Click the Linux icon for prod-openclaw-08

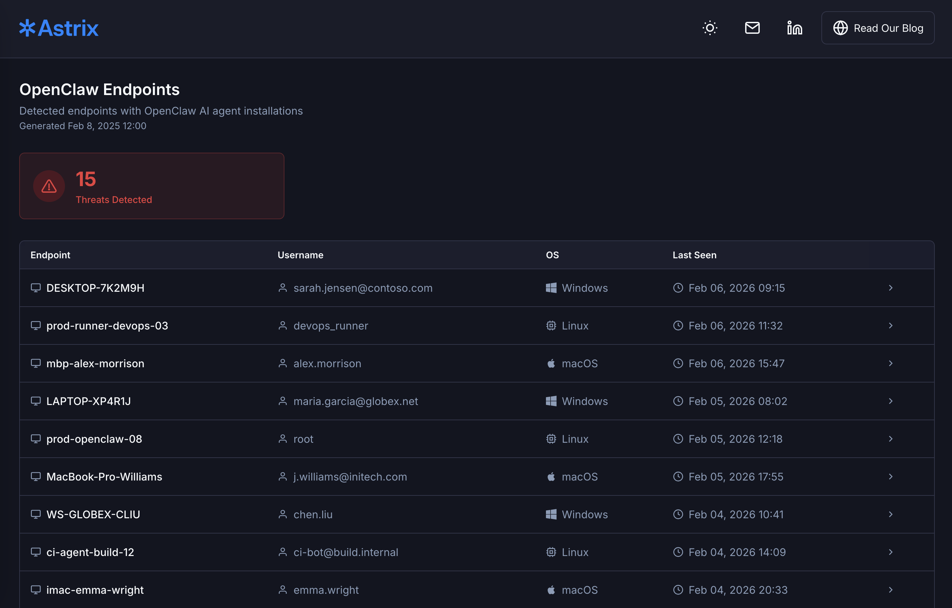pyautogui.click(x=551, y=438)
